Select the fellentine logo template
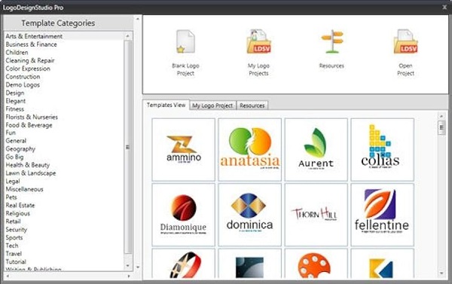Viewport: 452px width, 284px height. 382,215
